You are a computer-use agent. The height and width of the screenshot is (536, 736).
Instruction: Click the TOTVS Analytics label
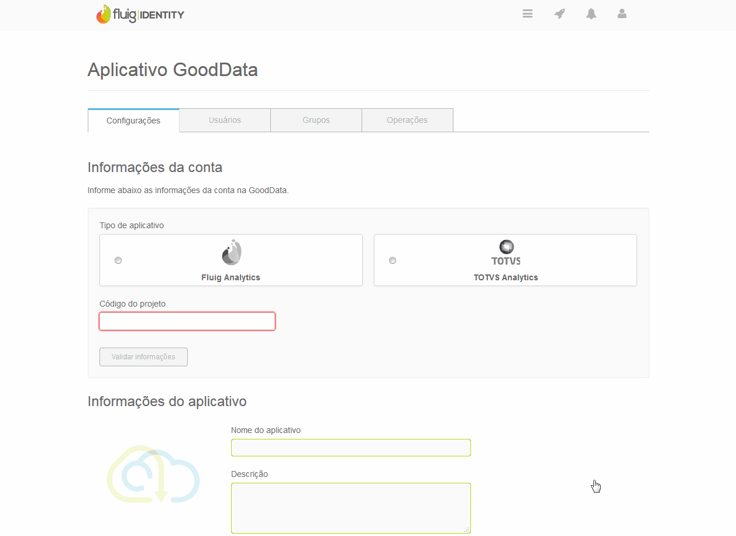[506, 277]
